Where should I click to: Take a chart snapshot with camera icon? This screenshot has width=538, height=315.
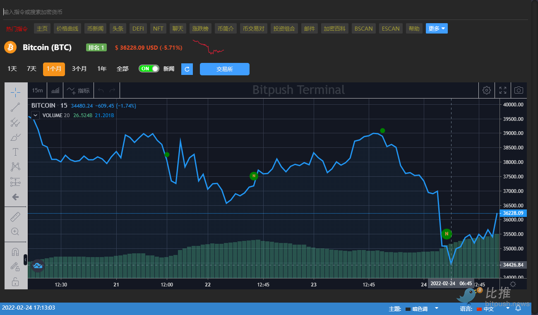point(519,90)
